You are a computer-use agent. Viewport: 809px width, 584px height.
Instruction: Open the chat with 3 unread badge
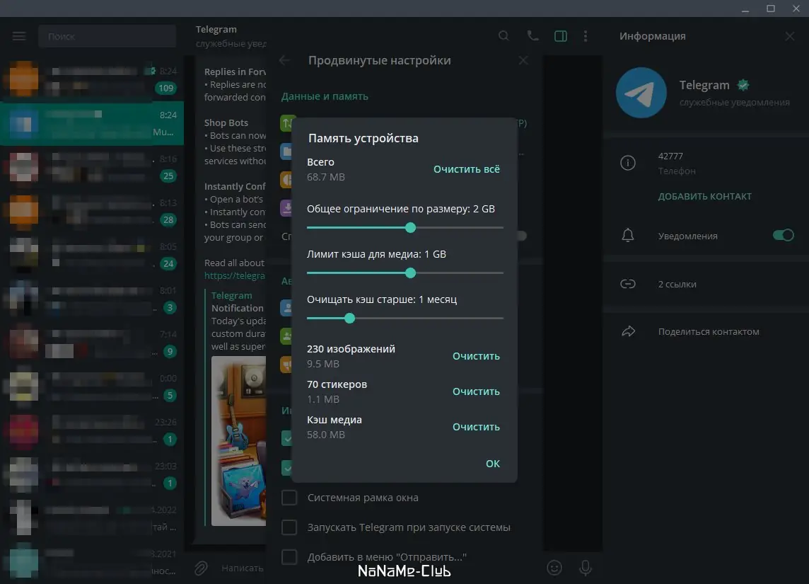[x=92, y=299]
